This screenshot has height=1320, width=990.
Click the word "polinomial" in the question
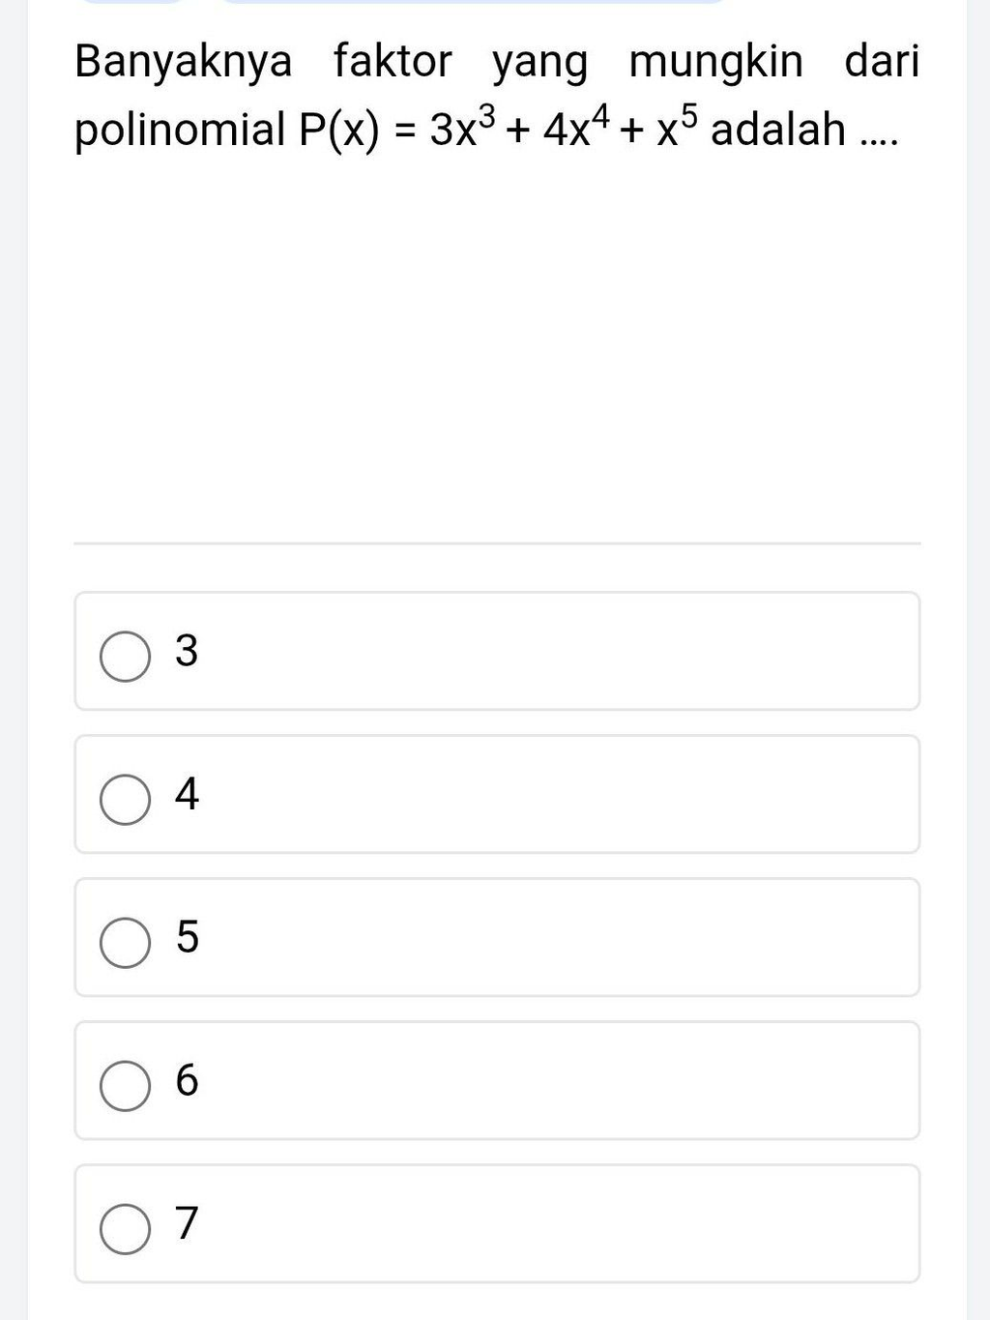click(x=180, y=129)
